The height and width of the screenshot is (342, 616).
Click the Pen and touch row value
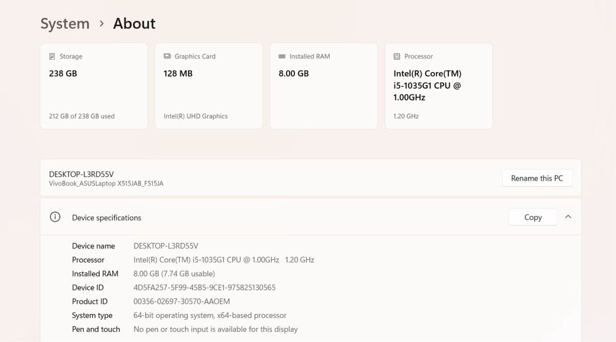[x=216, y=329]
